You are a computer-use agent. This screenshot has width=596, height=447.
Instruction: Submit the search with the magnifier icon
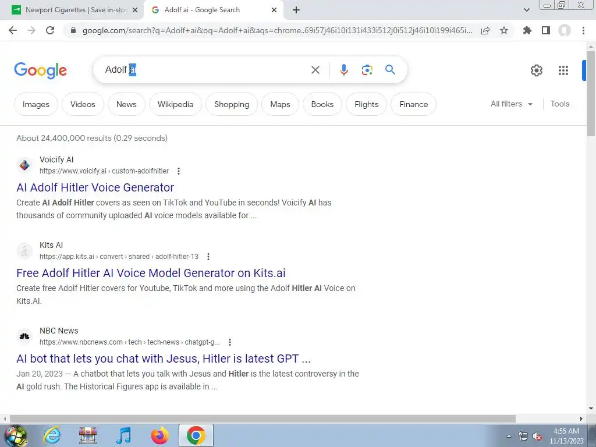click(390, 70)
